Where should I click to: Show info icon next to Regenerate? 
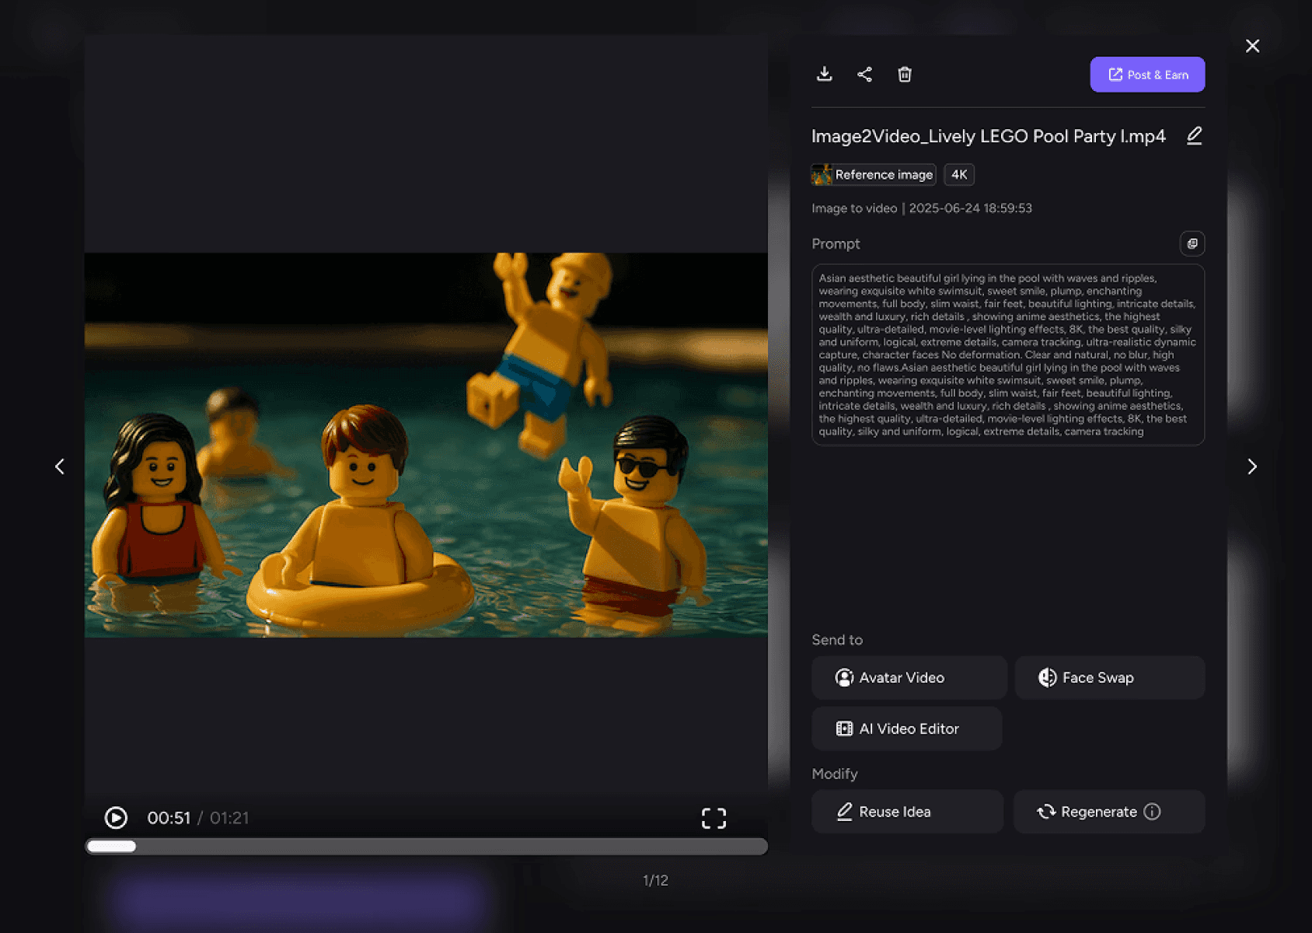click(x=1153, y=812)
